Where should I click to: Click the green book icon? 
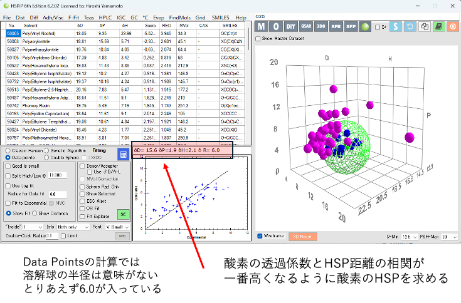click(x=439, y=27)
